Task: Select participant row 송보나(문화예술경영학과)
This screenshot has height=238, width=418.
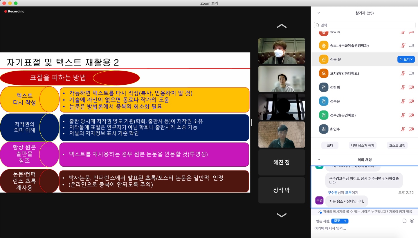Action: [x=364, y=46]
